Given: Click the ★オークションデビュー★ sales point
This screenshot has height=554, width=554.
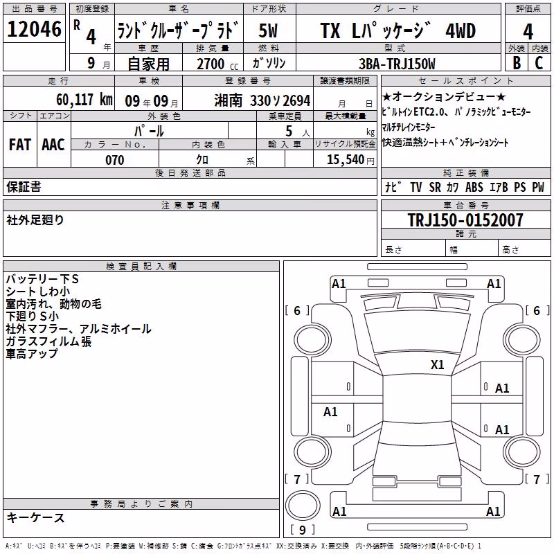Looking at the screenshot, I should (444, 96).
